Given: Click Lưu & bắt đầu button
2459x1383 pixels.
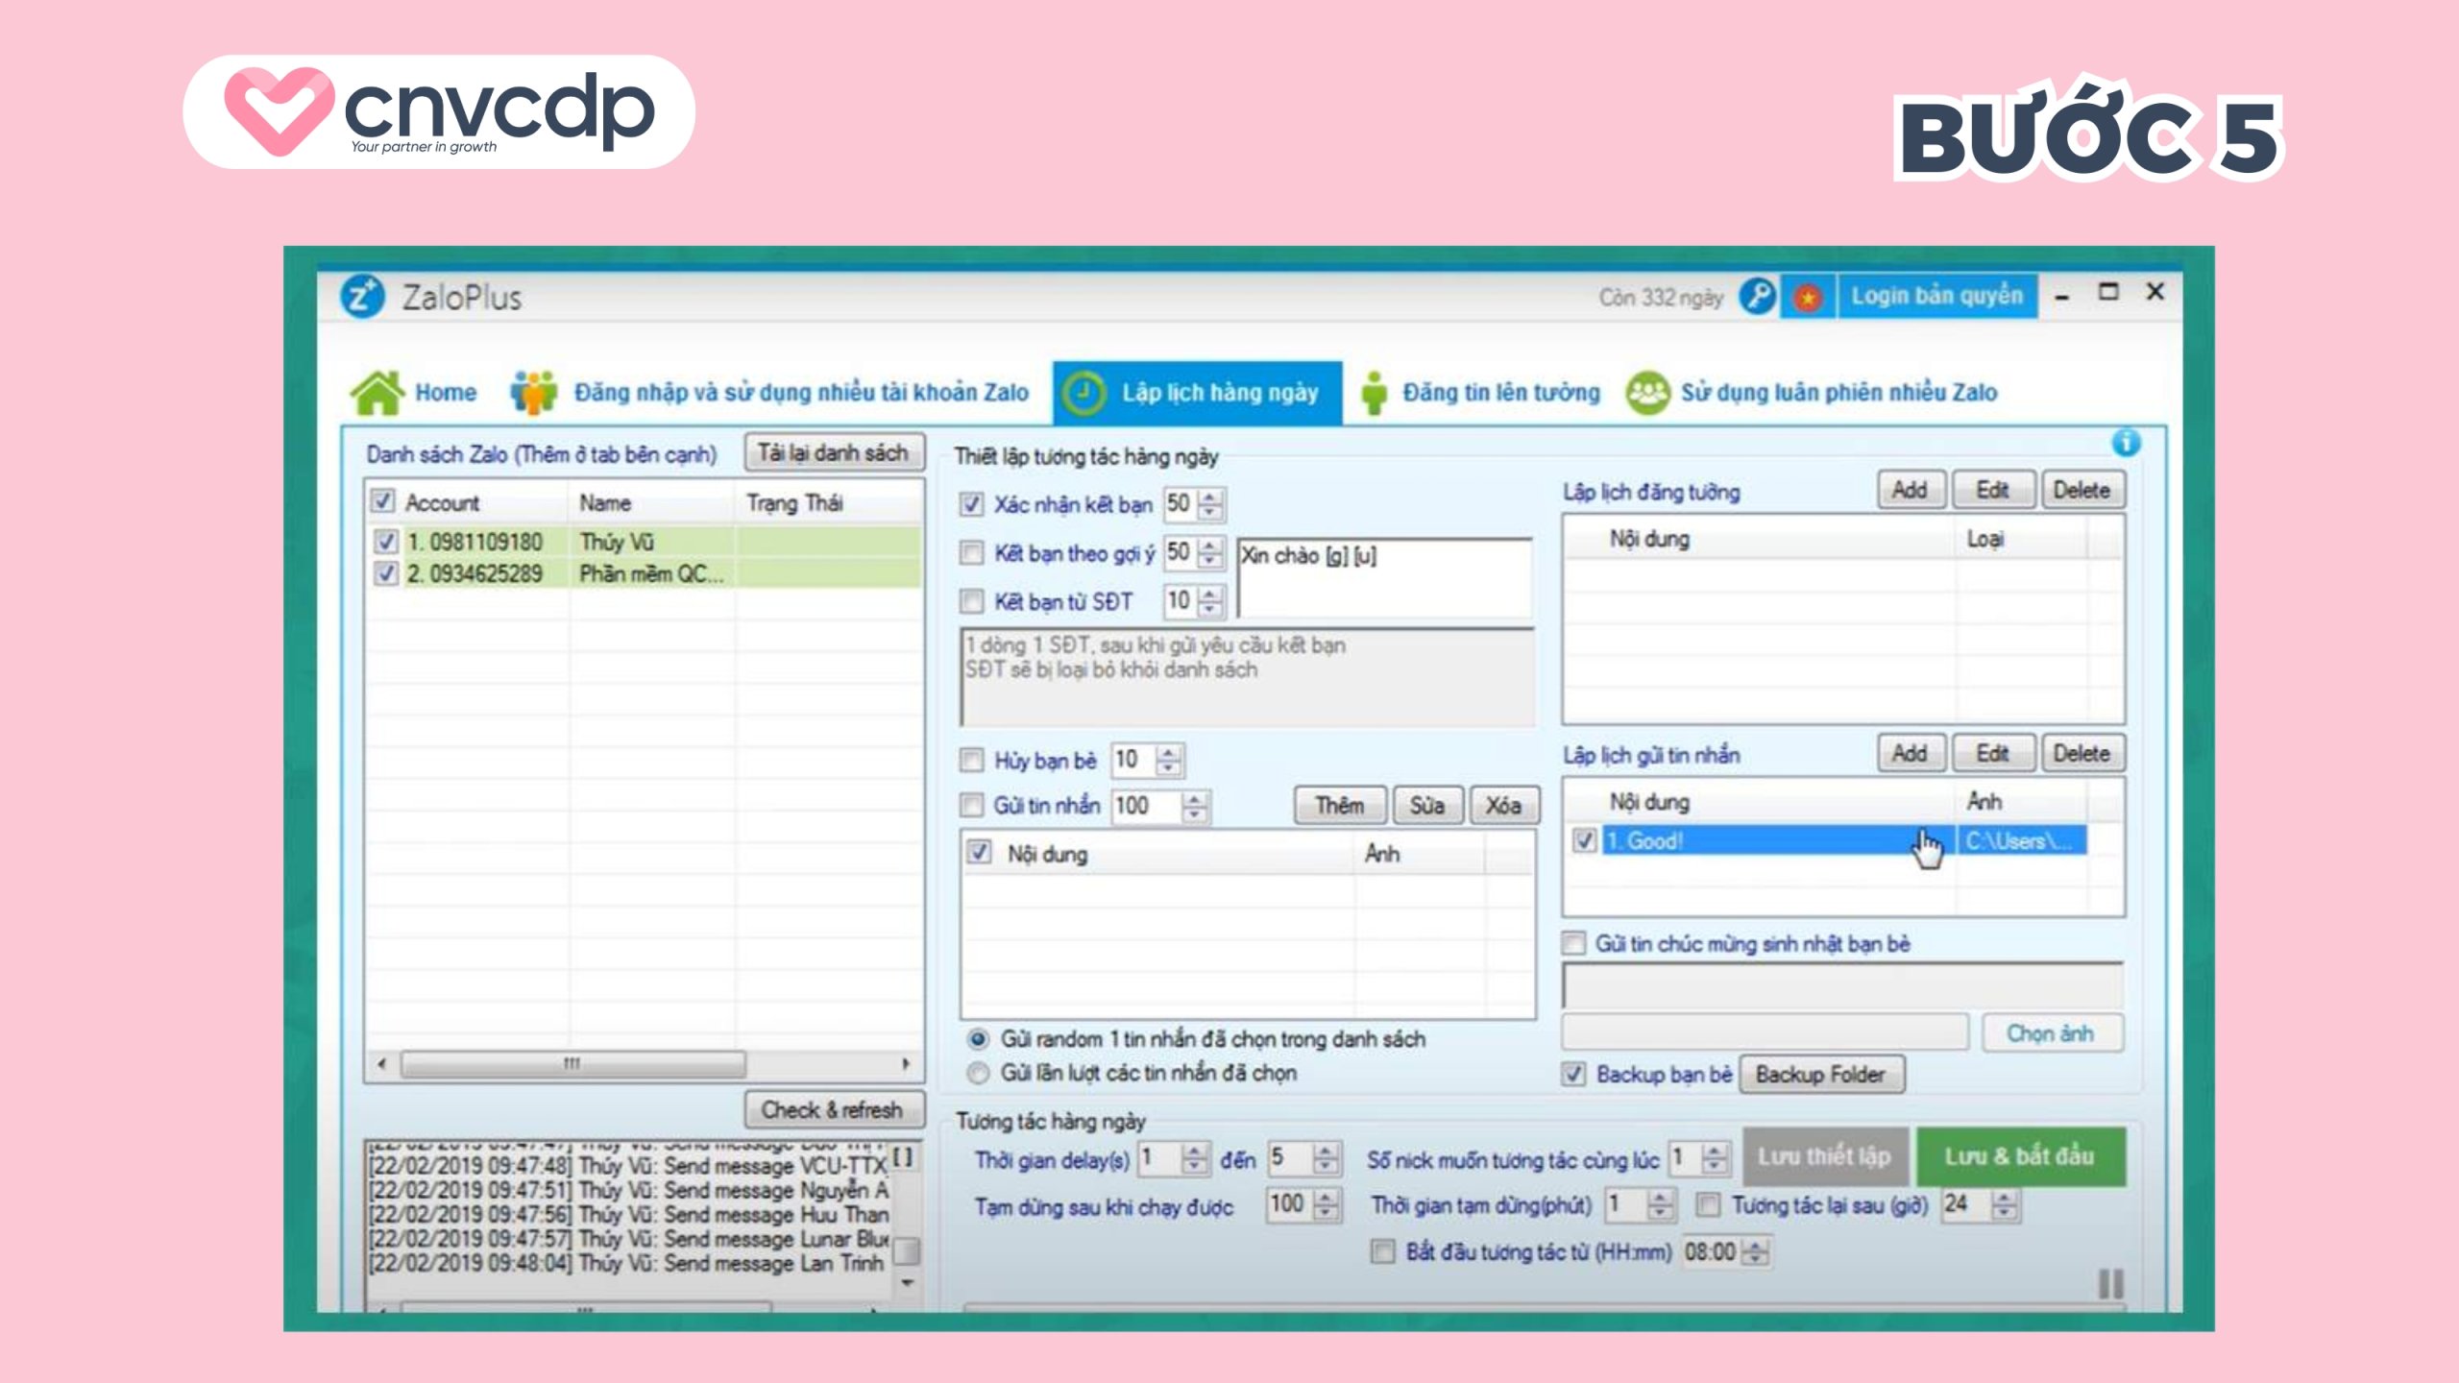Looking at the screenshot, I should pyautogui.click(x=2020, y=1156).
